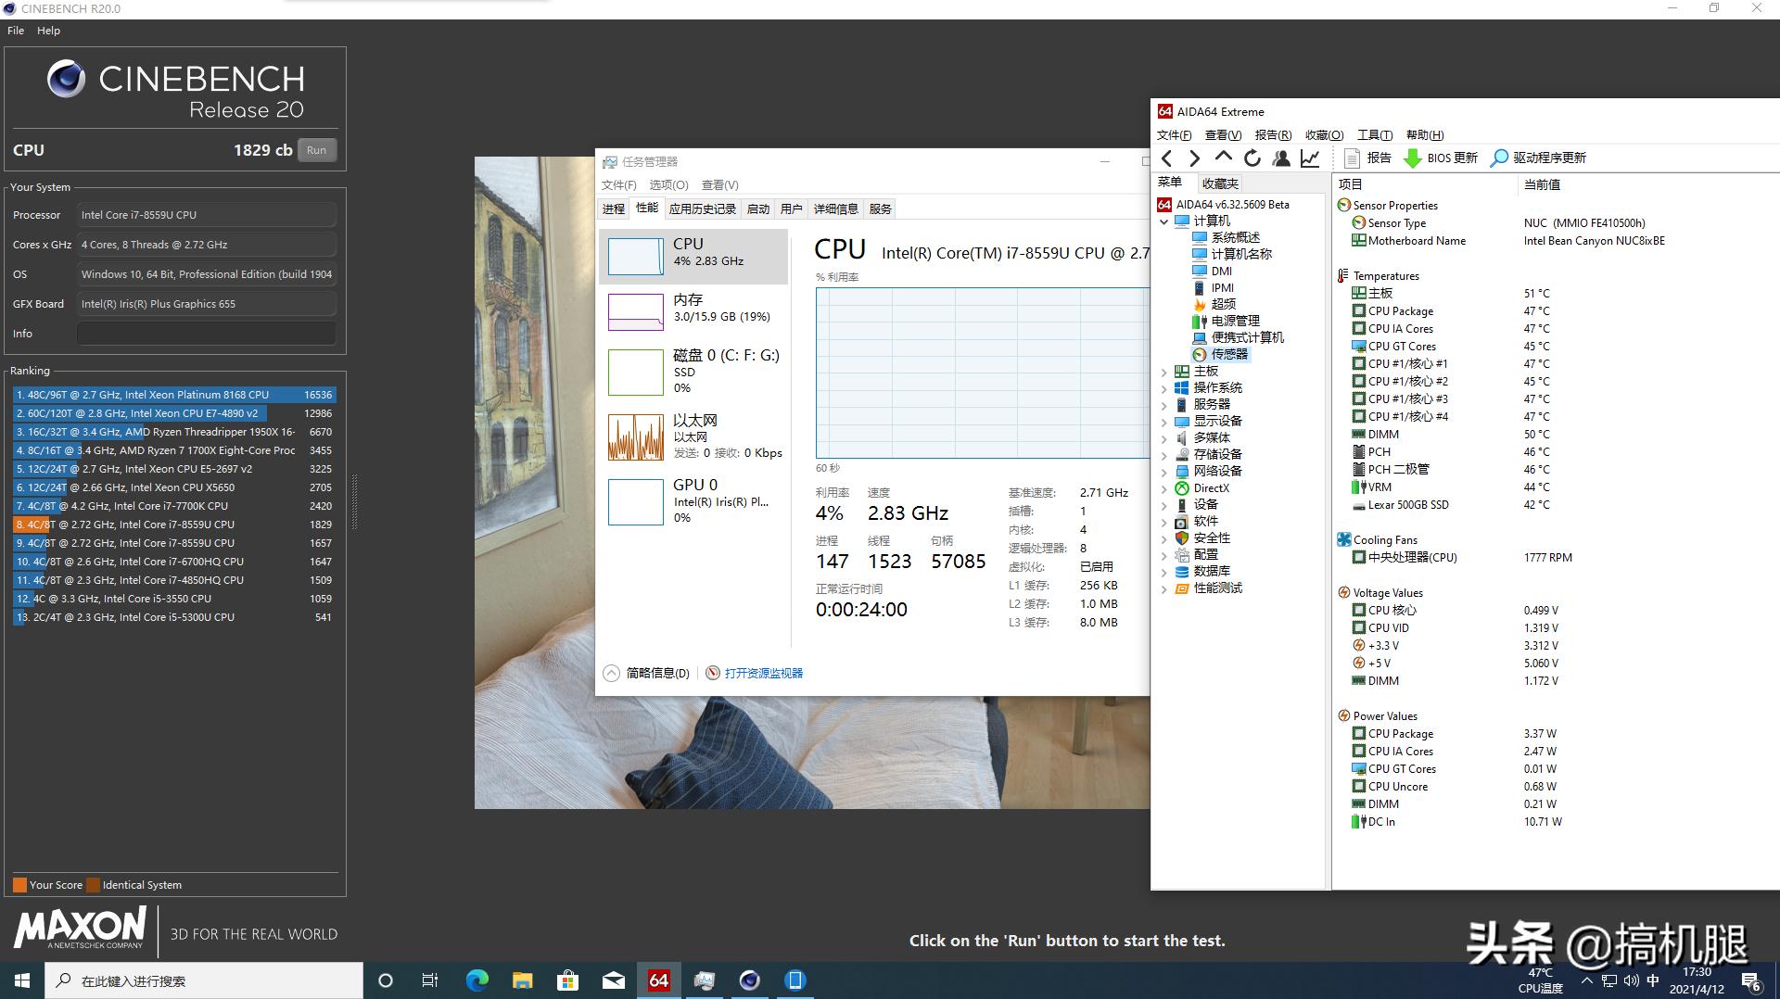Expand the 主板 tree node in AIDA64
1780x999 pixels.
1165,370
